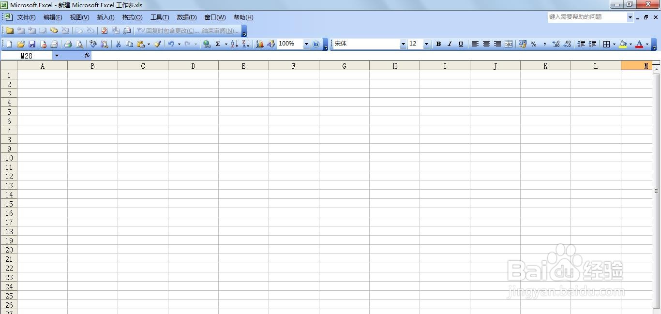Screen dimensions: 661x314
Task: Open the 帮助(H) menu
Action: pos(243,17)
